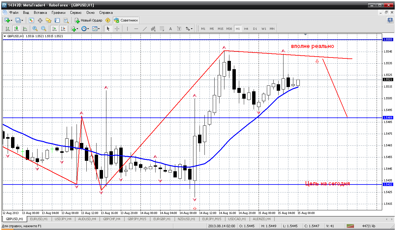Toggle the Market Watch panel
This screenshot has width=396, height=230.
(31, 20)
